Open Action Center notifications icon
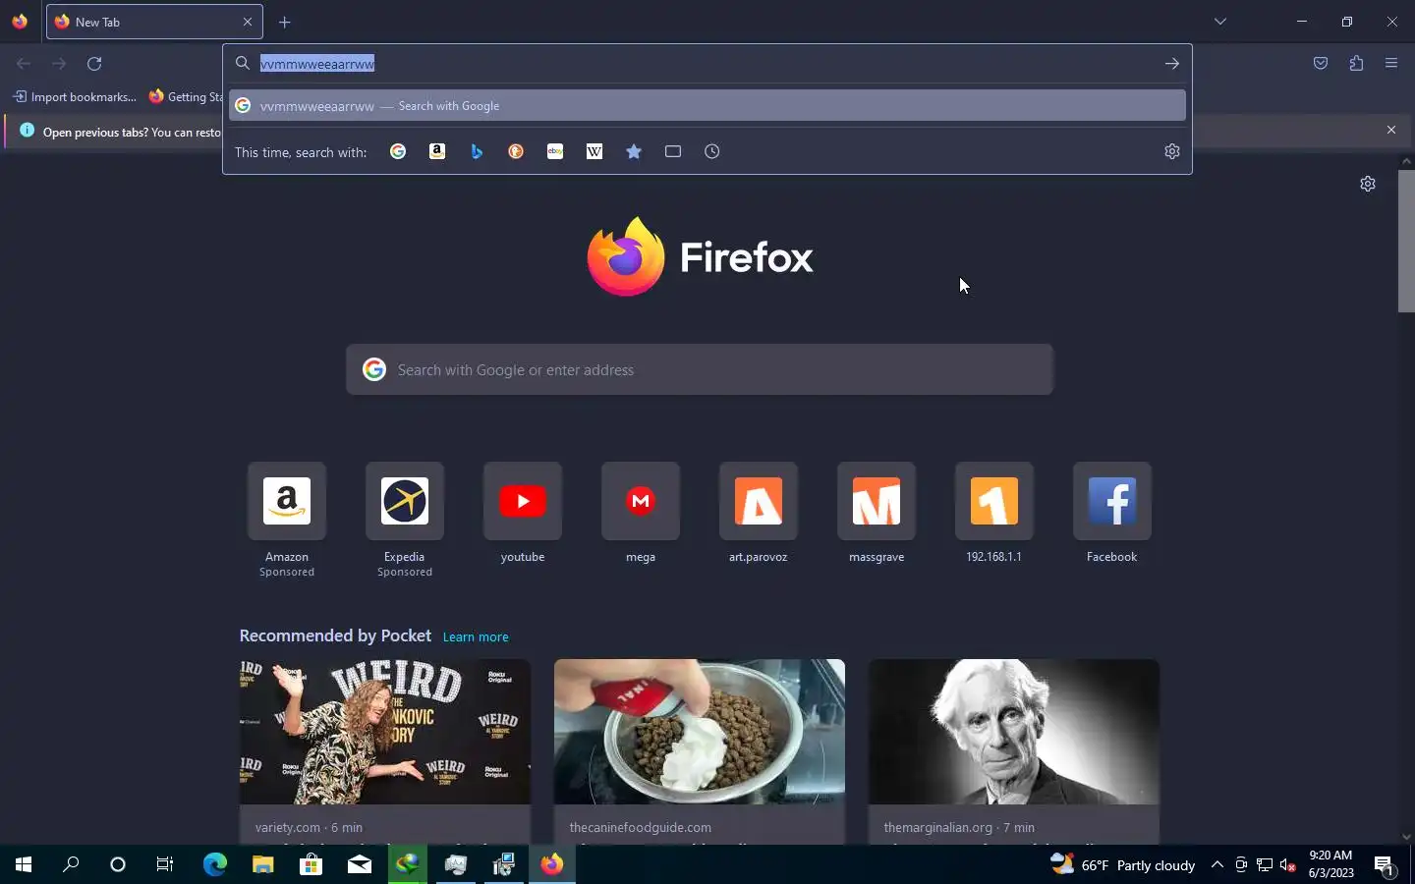This screenshot has height=884, width=1415. coord(1385,865)
